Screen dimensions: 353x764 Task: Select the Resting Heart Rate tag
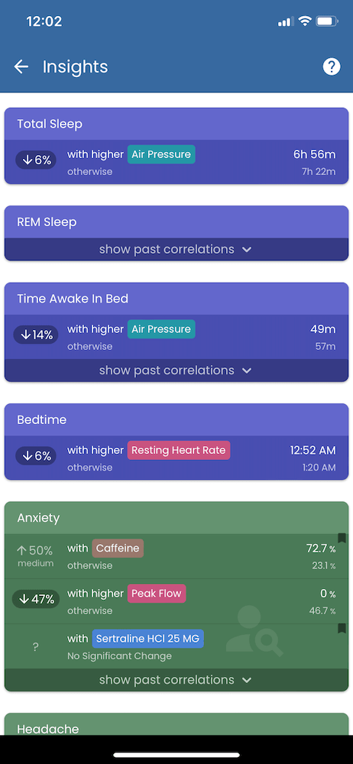pyautogui.click(x=179, y=450)
